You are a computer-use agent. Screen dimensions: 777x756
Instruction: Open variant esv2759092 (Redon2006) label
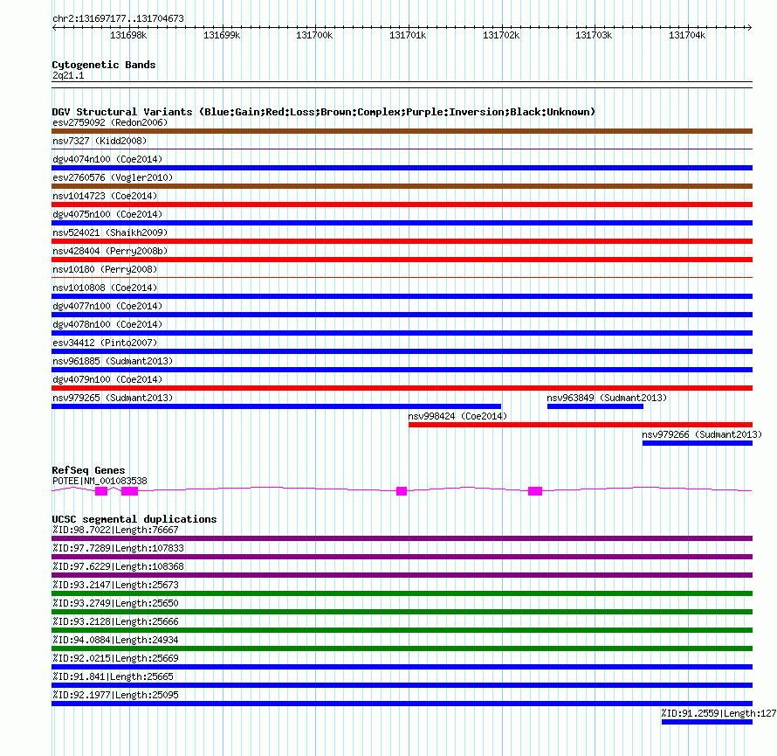coord(110,122)
